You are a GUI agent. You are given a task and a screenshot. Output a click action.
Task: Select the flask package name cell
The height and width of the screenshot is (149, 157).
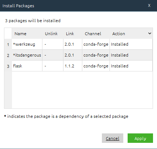click(x=27, y=66)
